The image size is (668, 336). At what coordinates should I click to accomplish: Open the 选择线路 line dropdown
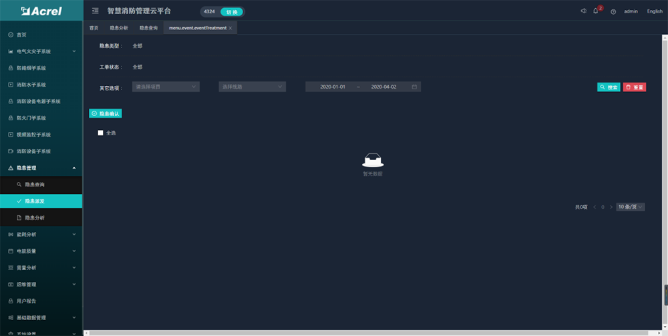click(x=252, y=87)
